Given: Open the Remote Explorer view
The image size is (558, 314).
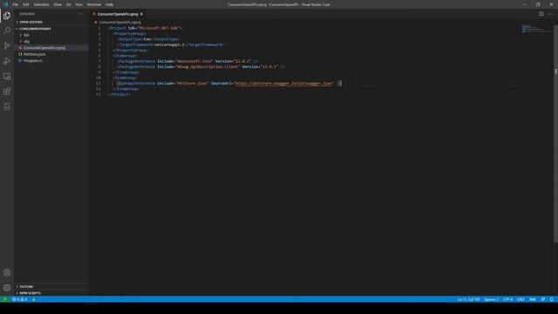Looking at the screenshot, I should pyautogui.click(x=7, y=77).
